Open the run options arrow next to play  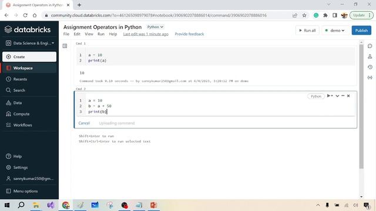[332, 96]
